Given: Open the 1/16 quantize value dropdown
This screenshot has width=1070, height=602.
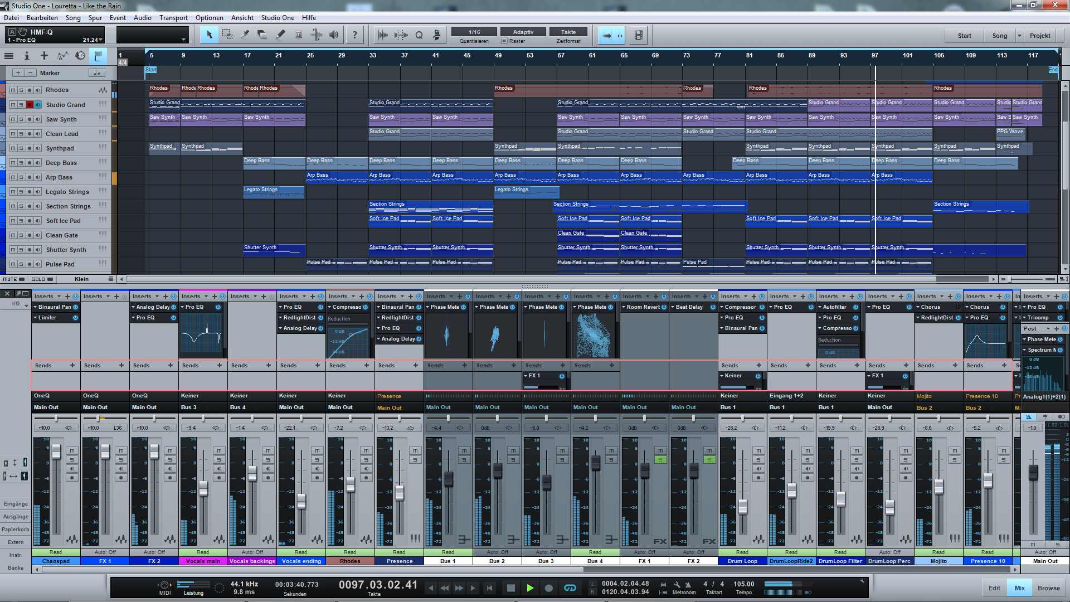Looking at the screenshot, I should 474,32.
